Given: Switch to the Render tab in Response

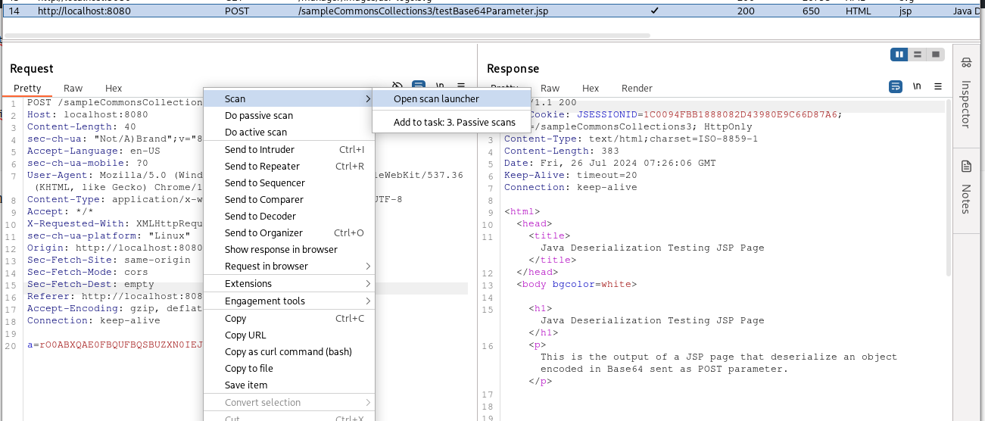Looking at the screenshot, I should 637,88.
